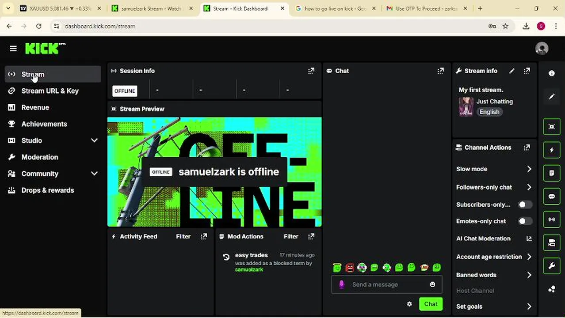Screen dimensions: 565x318
Task: Switch to the Gmail OTP browser tab
Action: (x=426, y=8)
